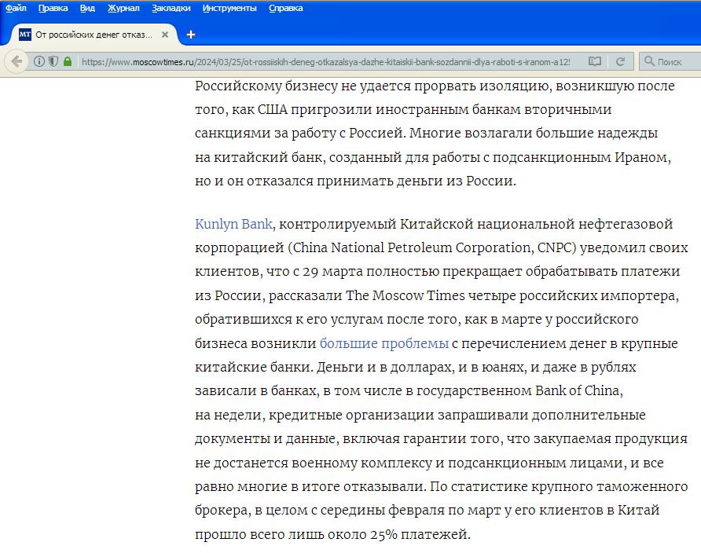Open the Вид menu
The image size is (701, 553).
88,8
